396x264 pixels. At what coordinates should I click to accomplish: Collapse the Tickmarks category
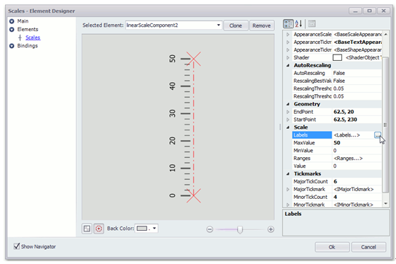coord(288,174)
